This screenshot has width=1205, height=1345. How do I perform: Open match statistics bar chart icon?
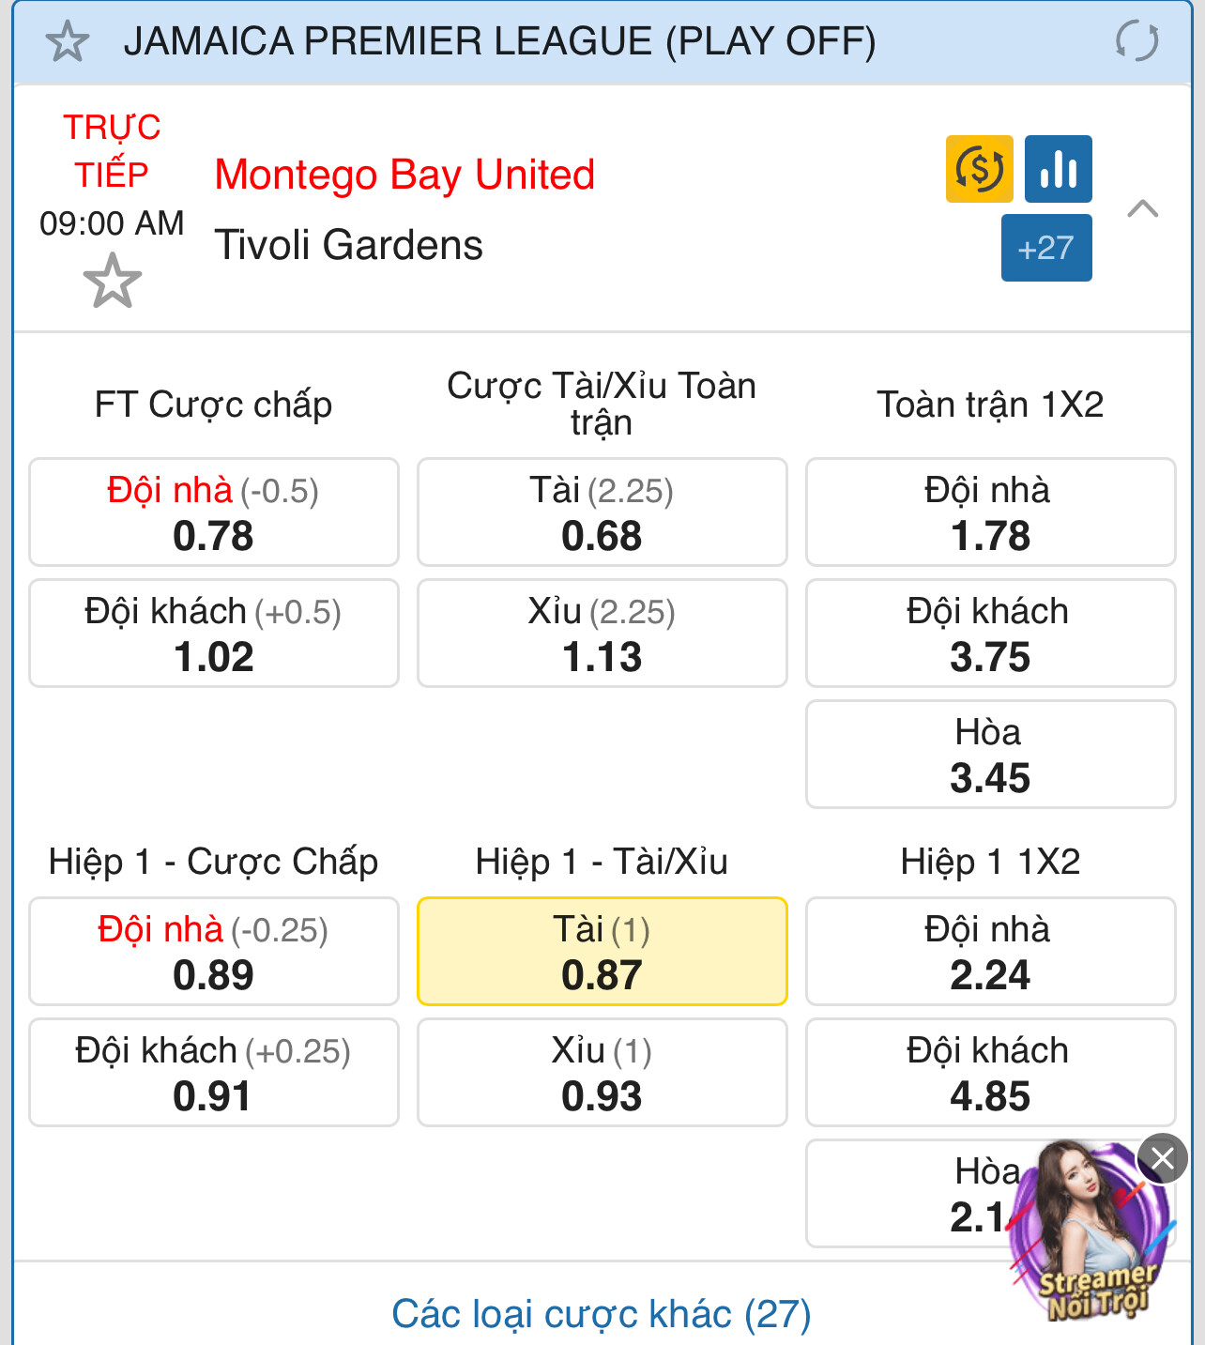tap(1058, 169)
